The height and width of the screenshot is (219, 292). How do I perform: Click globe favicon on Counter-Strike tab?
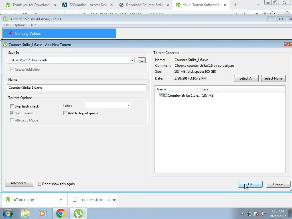click(121, 5)
